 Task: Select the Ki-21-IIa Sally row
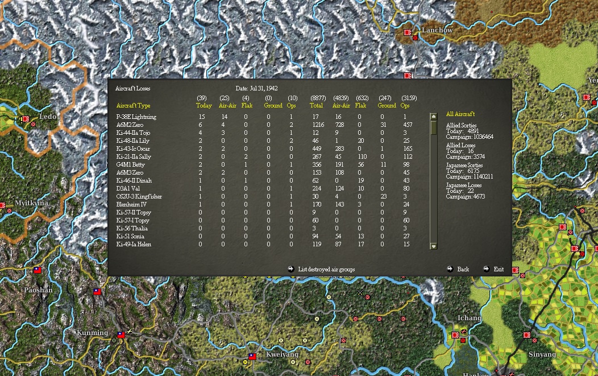[265, 156]
